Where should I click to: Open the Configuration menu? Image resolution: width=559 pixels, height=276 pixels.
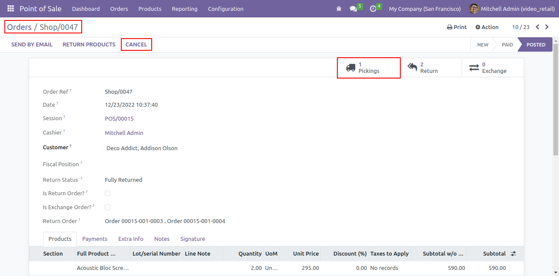tap(226, 9)
